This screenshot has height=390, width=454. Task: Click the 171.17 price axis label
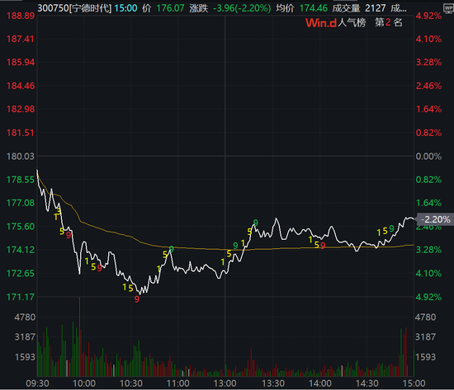[x=21, y=297]
